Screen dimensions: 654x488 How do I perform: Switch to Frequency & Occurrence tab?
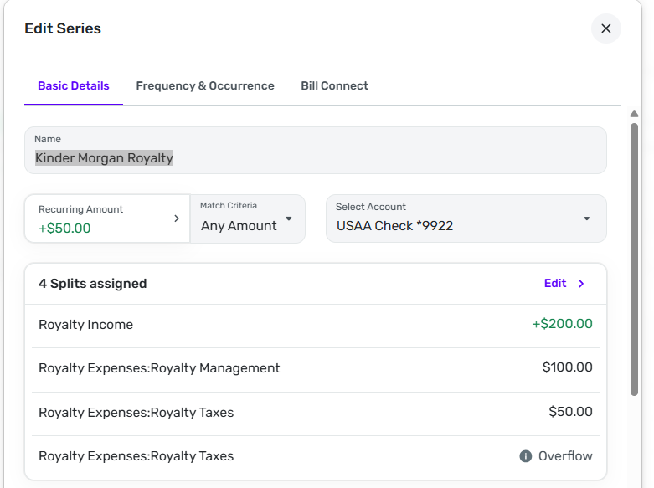[x=205, y=85]
